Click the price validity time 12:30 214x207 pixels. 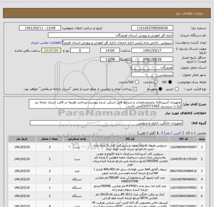[110, 59]
